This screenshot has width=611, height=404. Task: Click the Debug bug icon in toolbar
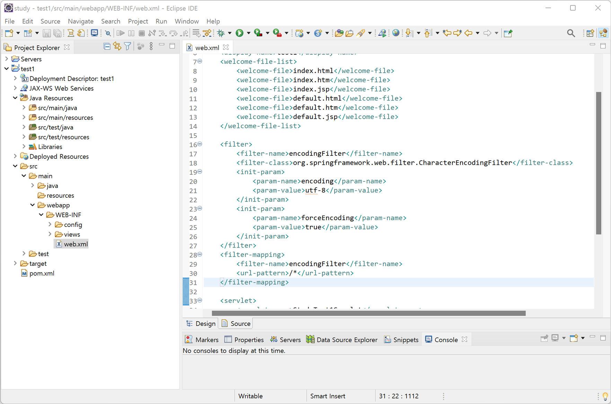coord(221,33)
